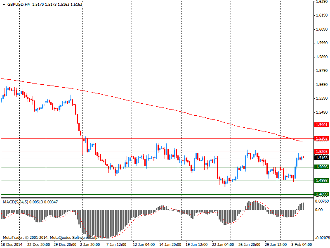
Task: Click the 2 Jan 20:00 time label
Action: coord(90,245)
